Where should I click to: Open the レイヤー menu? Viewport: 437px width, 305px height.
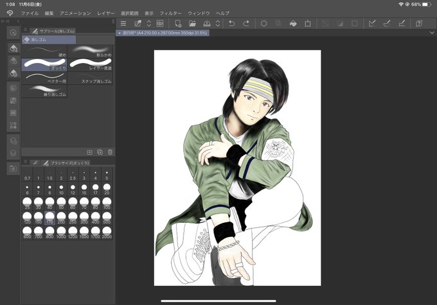pyautogui.click(x=105, y=13)
